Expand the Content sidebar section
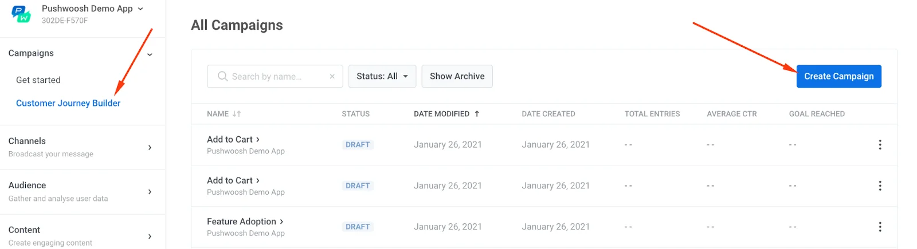 click(x=150, y=236)
